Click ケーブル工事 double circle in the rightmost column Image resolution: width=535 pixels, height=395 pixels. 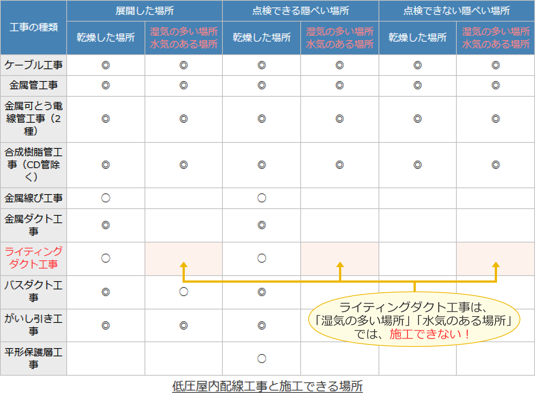click(x=496, y=65)
